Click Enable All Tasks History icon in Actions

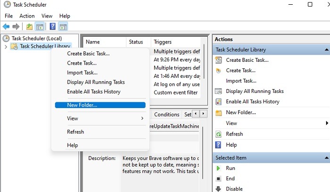point(218,102)
